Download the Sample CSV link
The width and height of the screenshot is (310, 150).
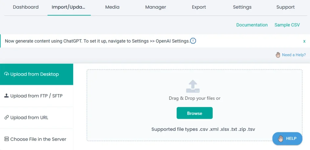point(287,25)
